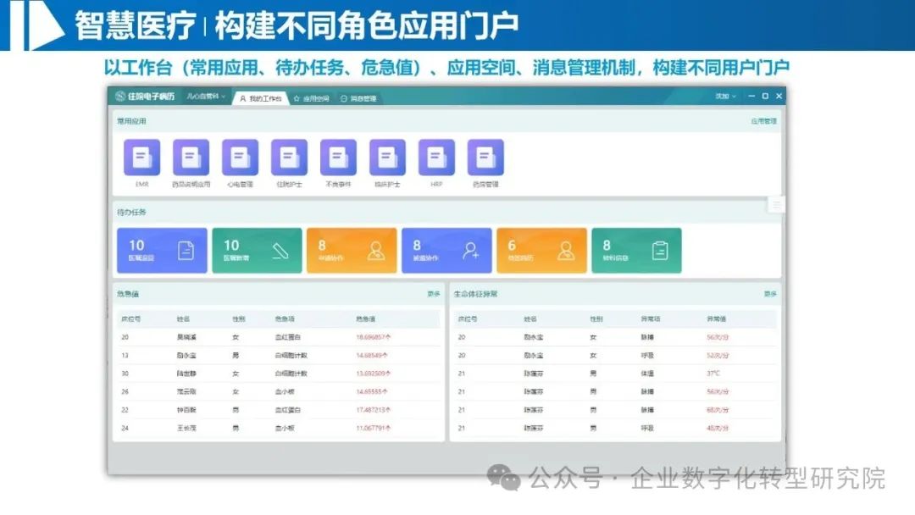Switch to the 我的工作台 tab
915x515 pixels.
[x=261, y=98]
